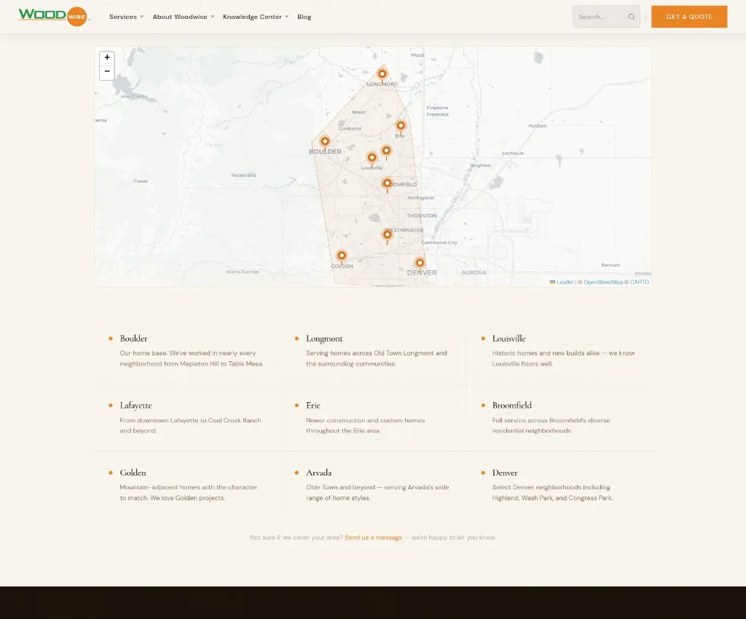
Task: Select the map marker near Boulder
Action: pyautogui.click(x=325, y=140)
